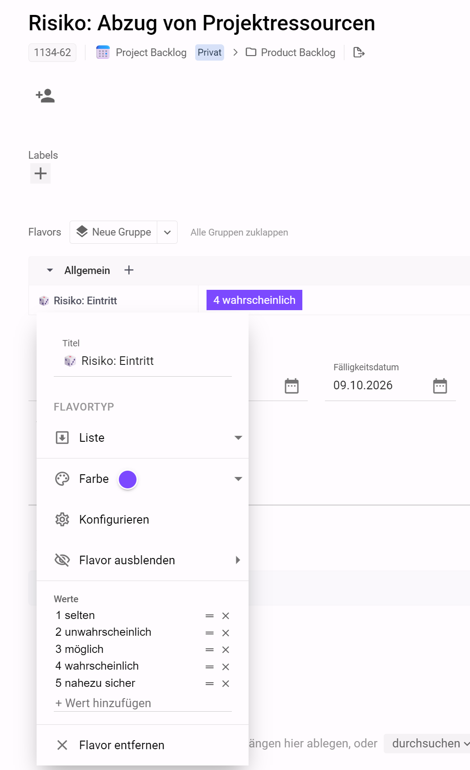Click Alle Gruppen zuklappen

pos(239,232)
